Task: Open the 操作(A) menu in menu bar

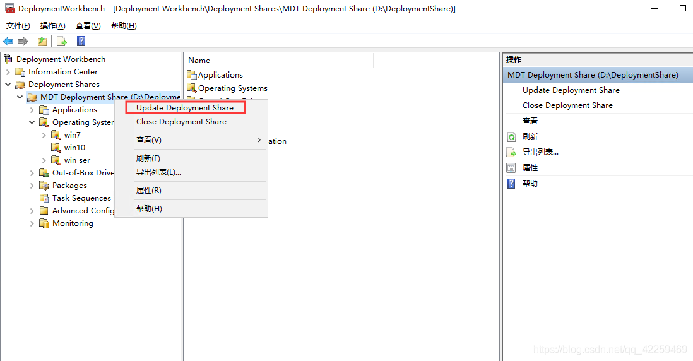Action: tap(52, 26)
